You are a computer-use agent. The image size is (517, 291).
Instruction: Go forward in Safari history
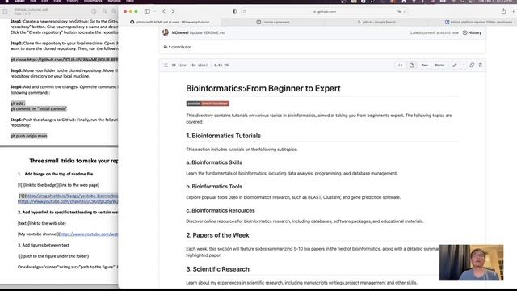pyautogui.click(x=173, y=11)
